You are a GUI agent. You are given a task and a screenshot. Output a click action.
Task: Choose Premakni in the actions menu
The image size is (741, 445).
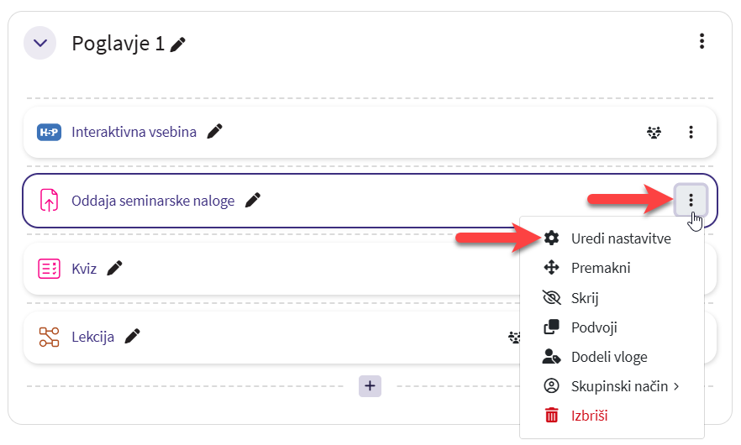click(x=600, y=268)
